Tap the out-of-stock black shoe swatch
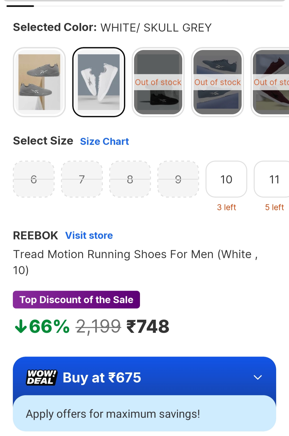Screen dimensions: 289x436 coord(158,82)
